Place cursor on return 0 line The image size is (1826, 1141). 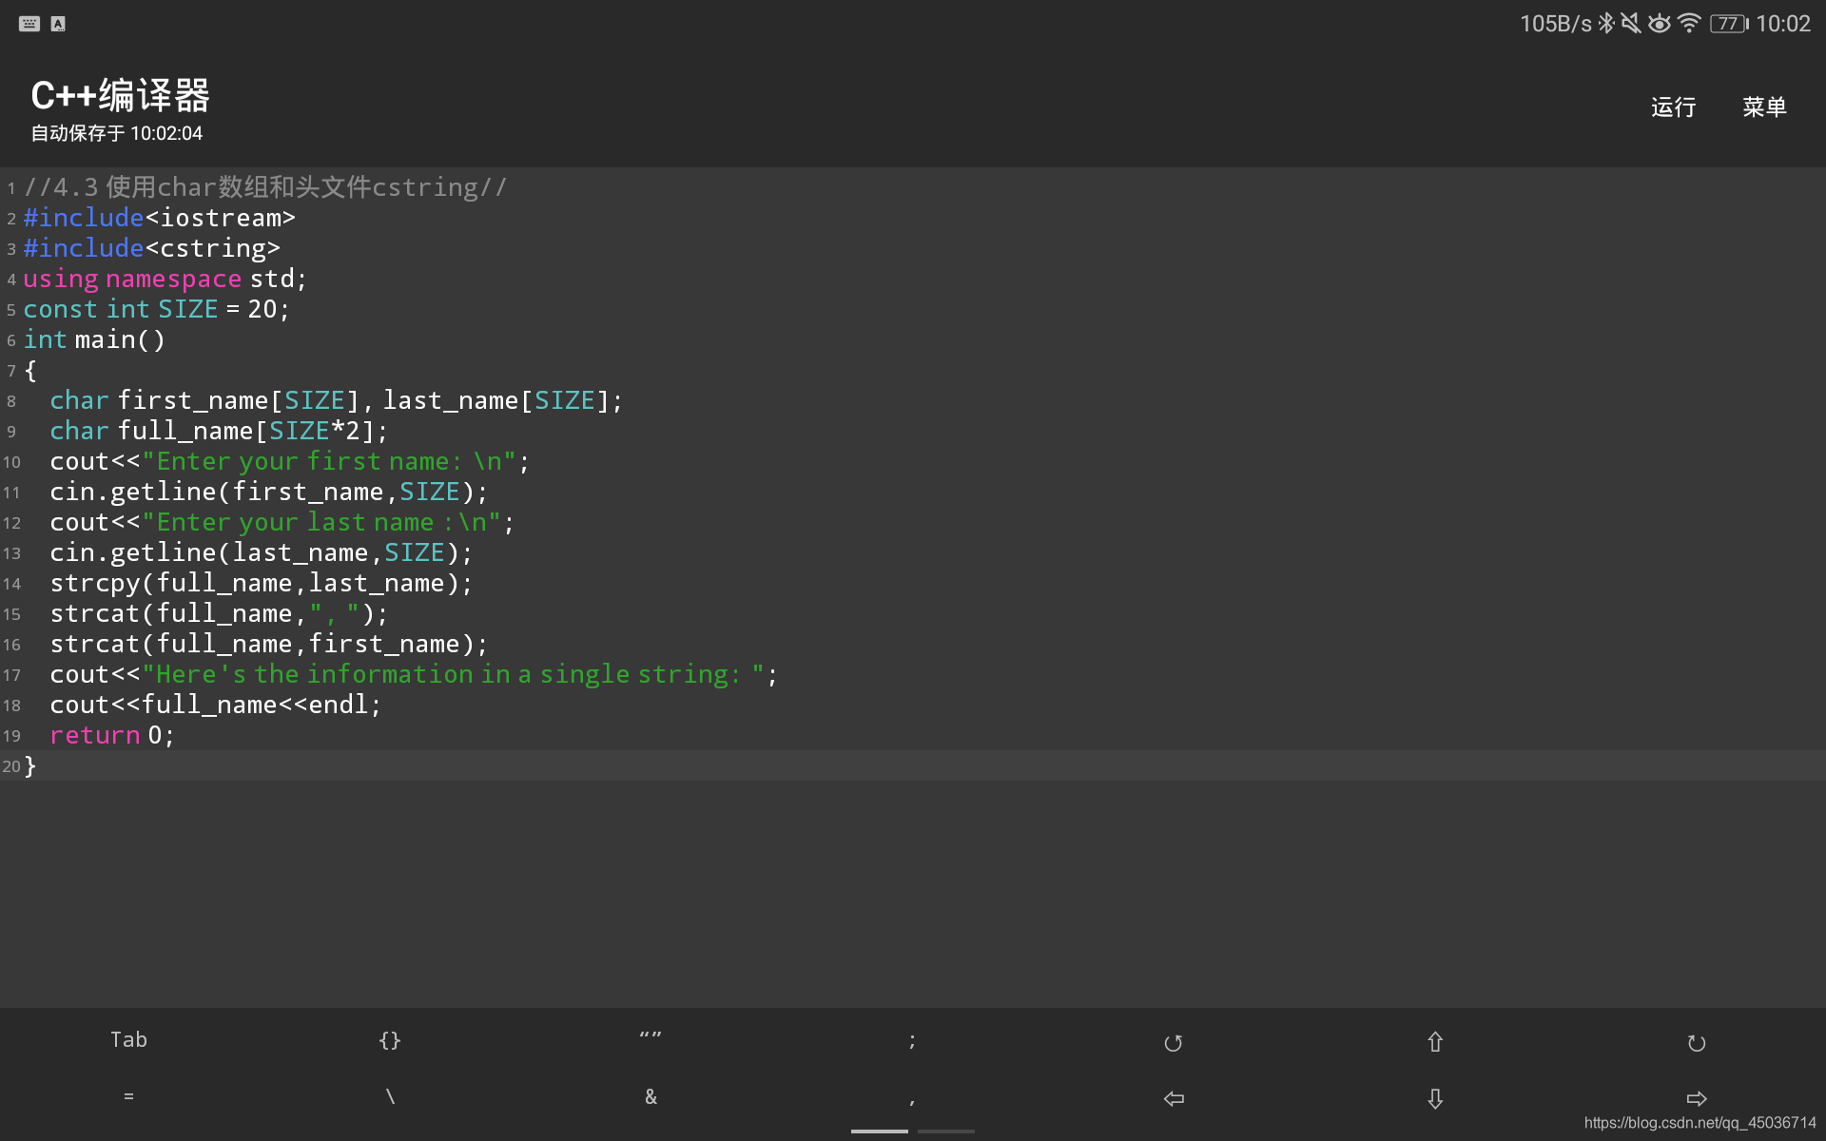[x=112, y=735]
